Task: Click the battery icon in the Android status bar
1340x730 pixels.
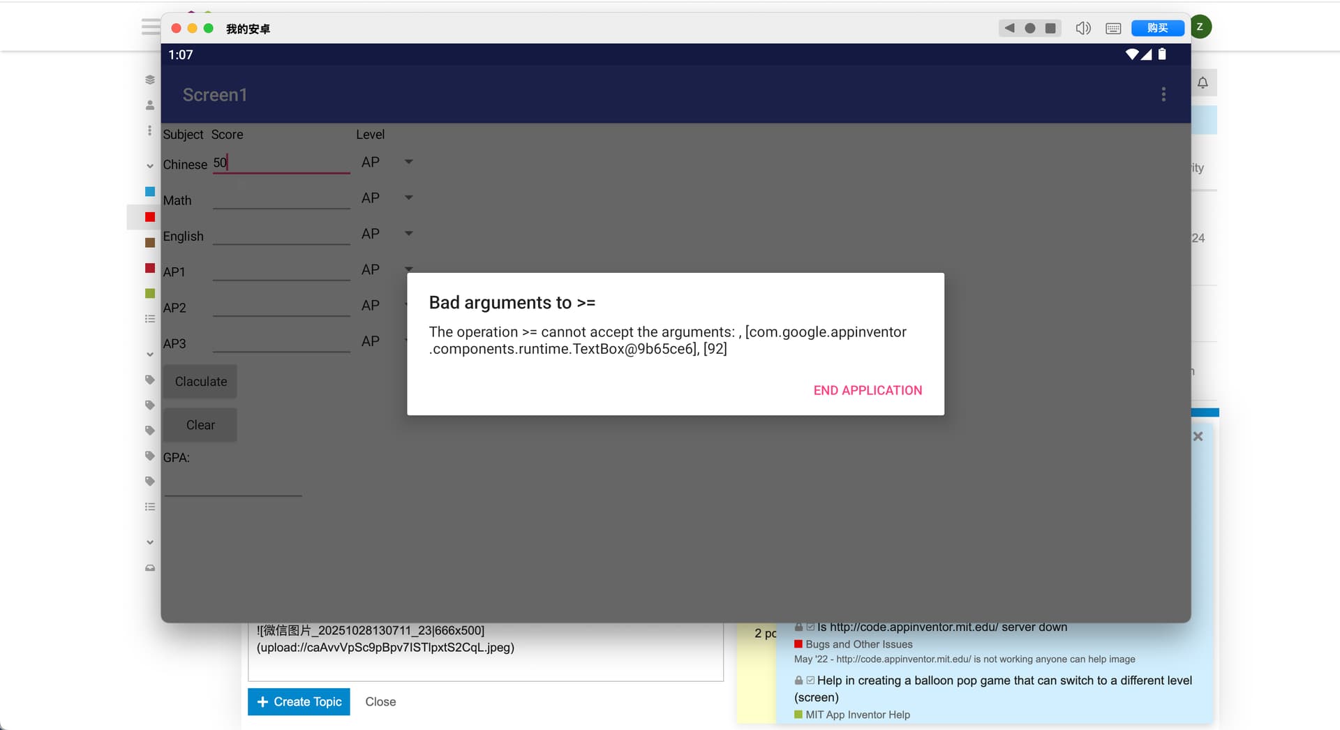Action: click(1162, 54)
